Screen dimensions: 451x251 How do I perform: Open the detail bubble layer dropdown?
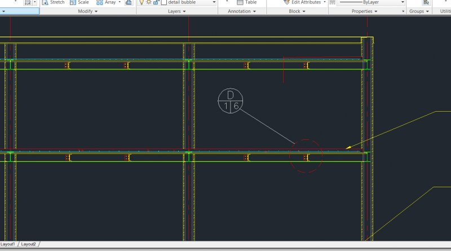tap(214, 2)
